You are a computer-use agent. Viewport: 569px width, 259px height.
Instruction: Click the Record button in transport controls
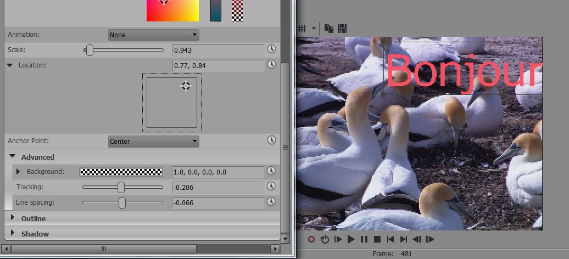311,240
